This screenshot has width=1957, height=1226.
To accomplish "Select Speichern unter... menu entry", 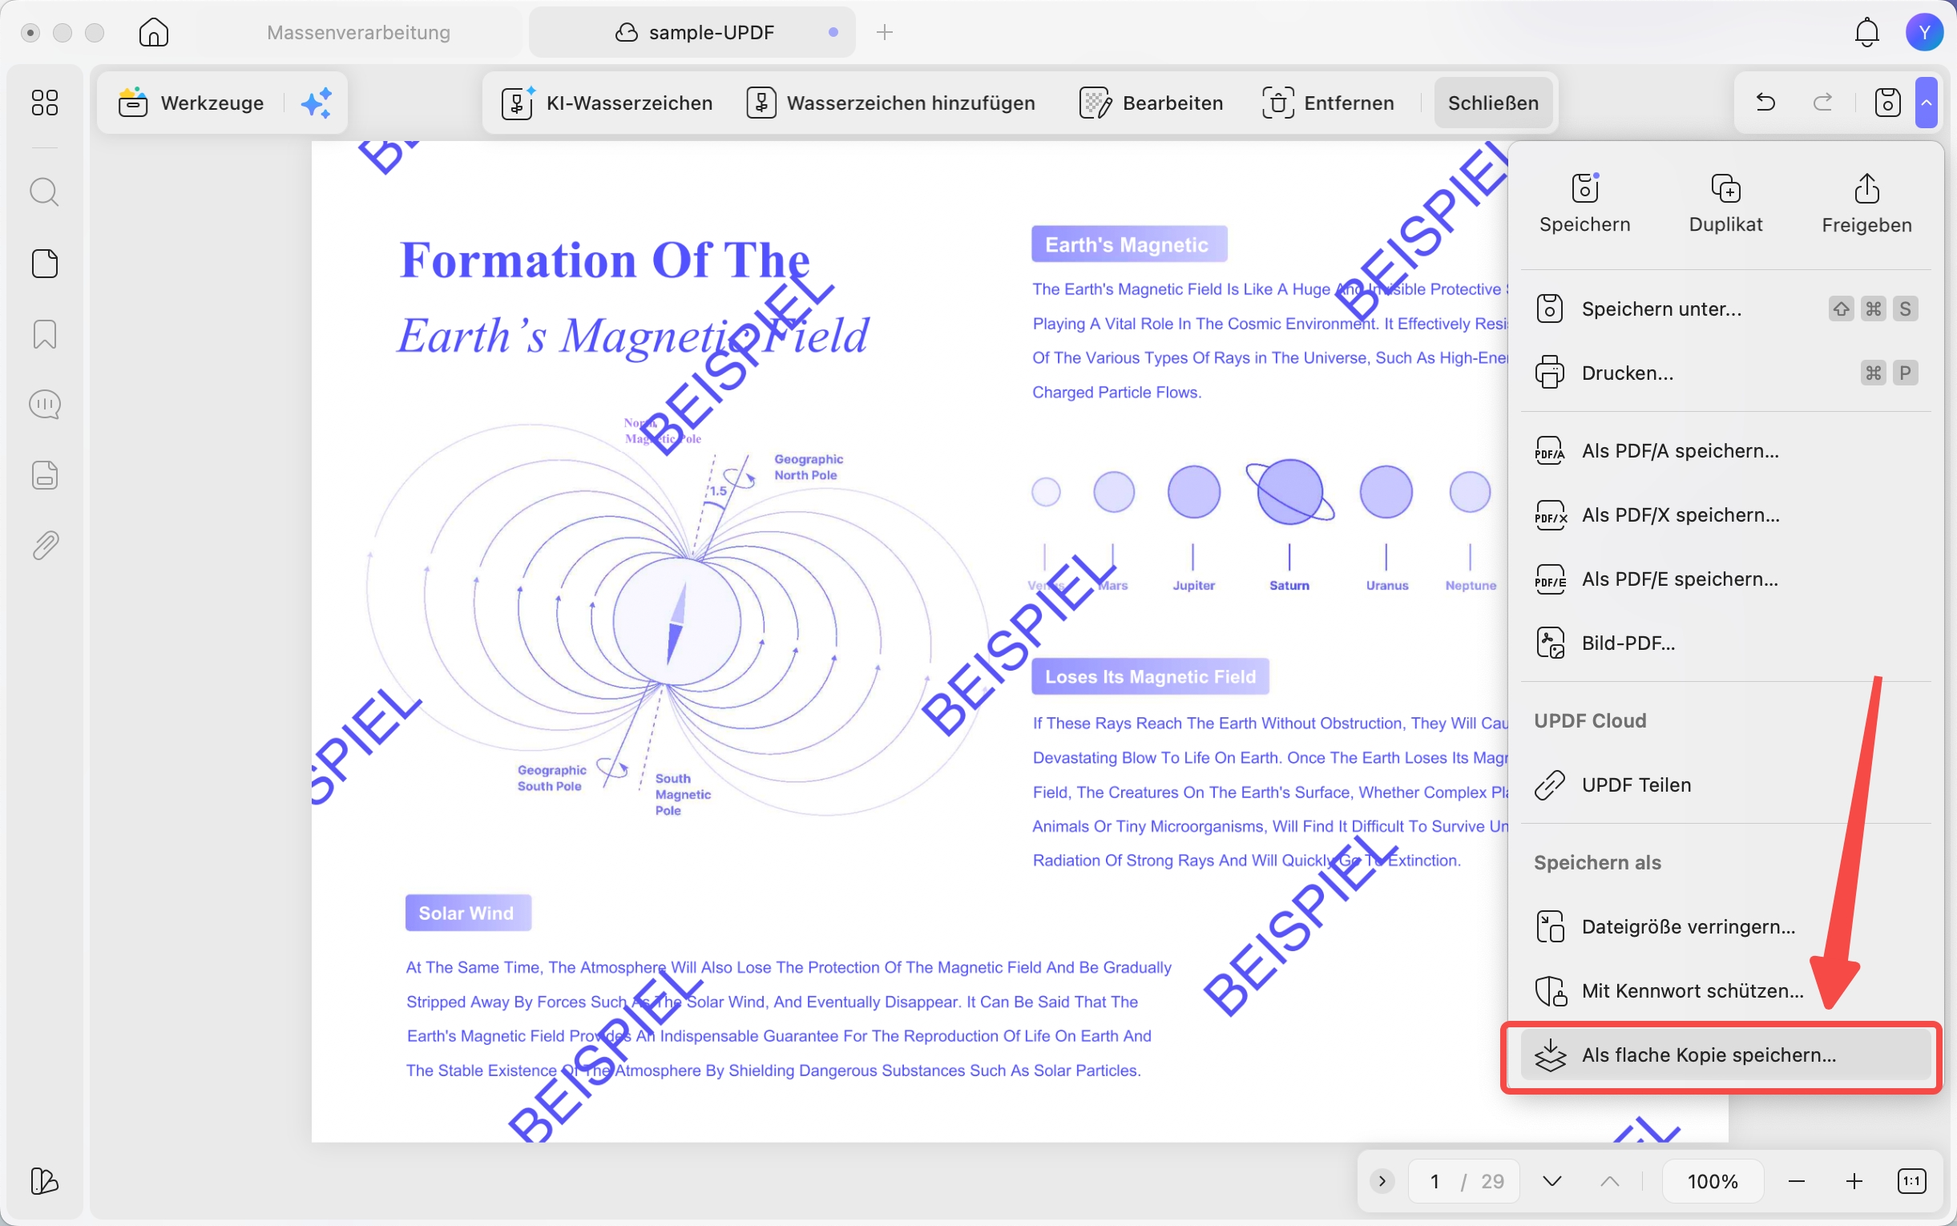I will pyautogui.click(x=1725, y=309).
